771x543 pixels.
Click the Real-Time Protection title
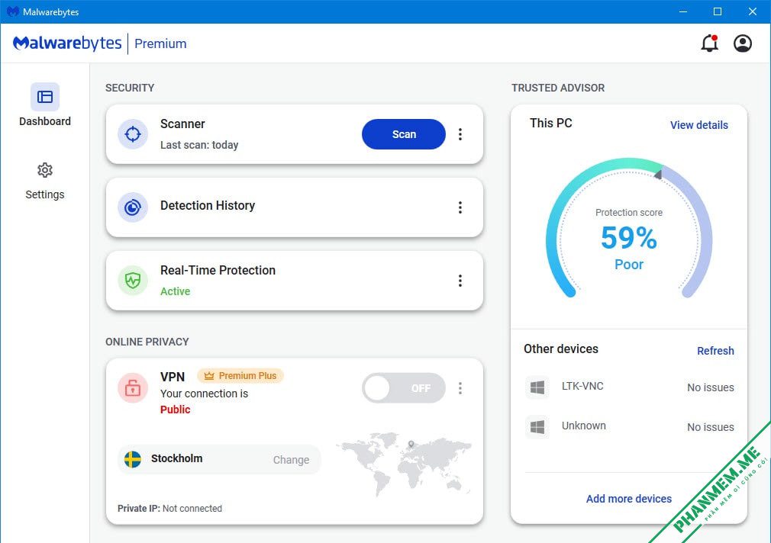218,270
